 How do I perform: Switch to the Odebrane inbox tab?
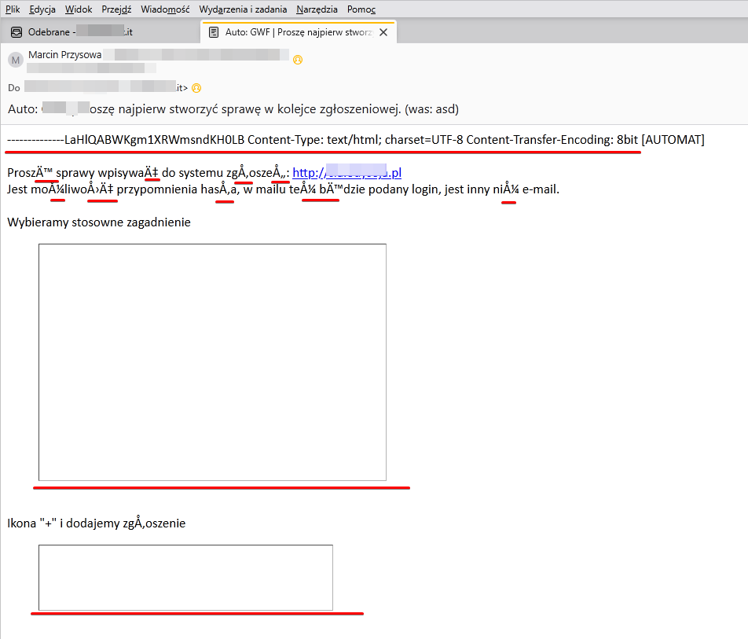tap(79, 32)
